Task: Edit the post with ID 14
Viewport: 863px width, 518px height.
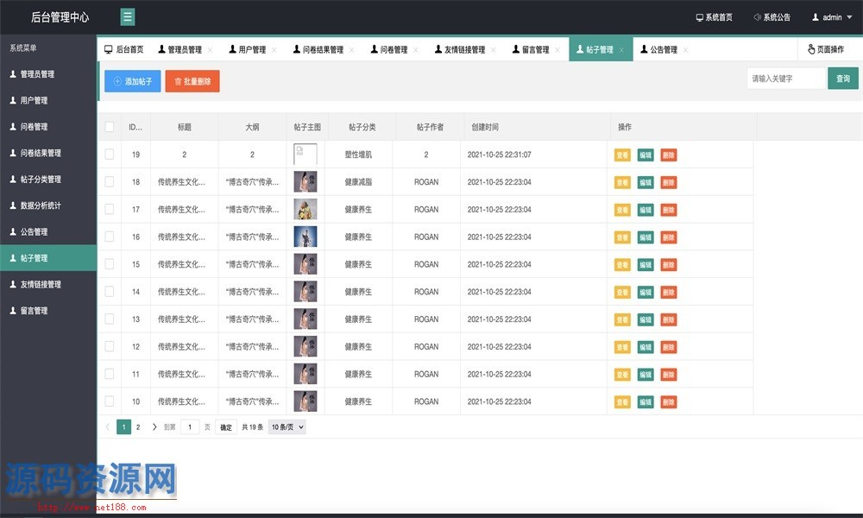Action: (646, 293)
